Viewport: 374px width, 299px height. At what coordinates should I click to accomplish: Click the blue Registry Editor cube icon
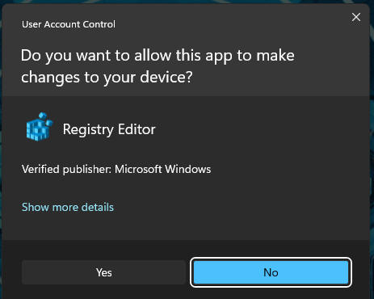40,127
